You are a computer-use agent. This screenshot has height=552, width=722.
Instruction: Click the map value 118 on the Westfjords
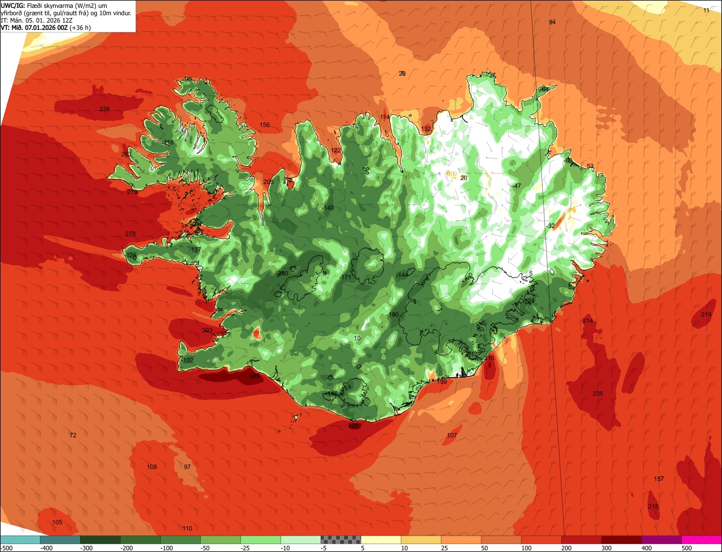click(x=169, y=143)
